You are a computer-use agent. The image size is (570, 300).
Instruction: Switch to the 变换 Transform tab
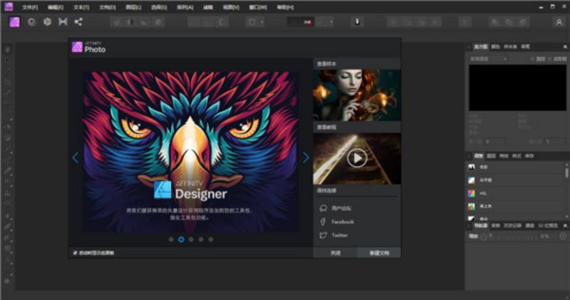coord(496,226)
